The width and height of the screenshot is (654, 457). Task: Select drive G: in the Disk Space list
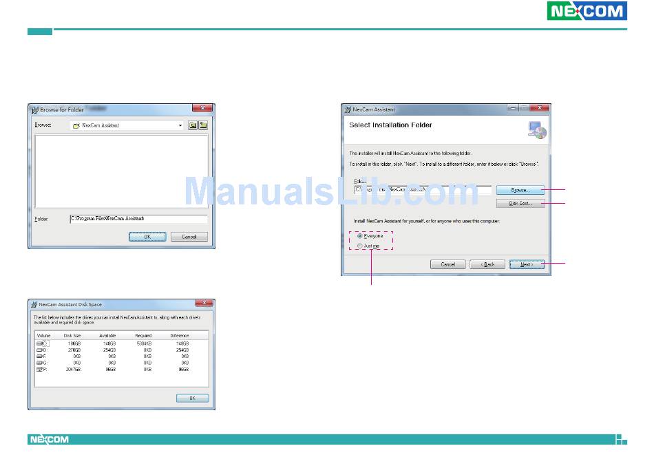click(42, 363)
